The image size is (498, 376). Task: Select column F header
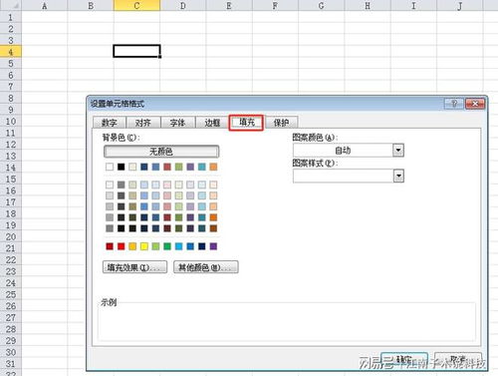point(275,5)
